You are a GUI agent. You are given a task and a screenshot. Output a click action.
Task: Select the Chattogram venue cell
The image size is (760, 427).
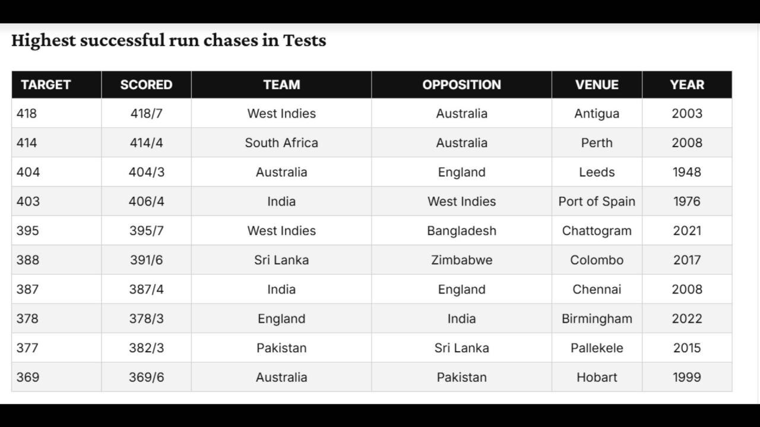point(597,231)
